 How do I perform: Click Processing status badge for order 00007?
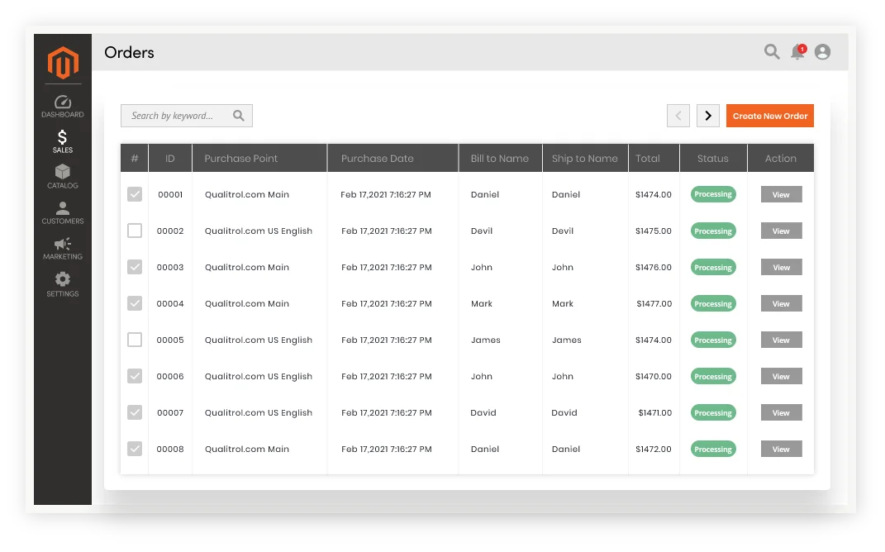[713, 412]
